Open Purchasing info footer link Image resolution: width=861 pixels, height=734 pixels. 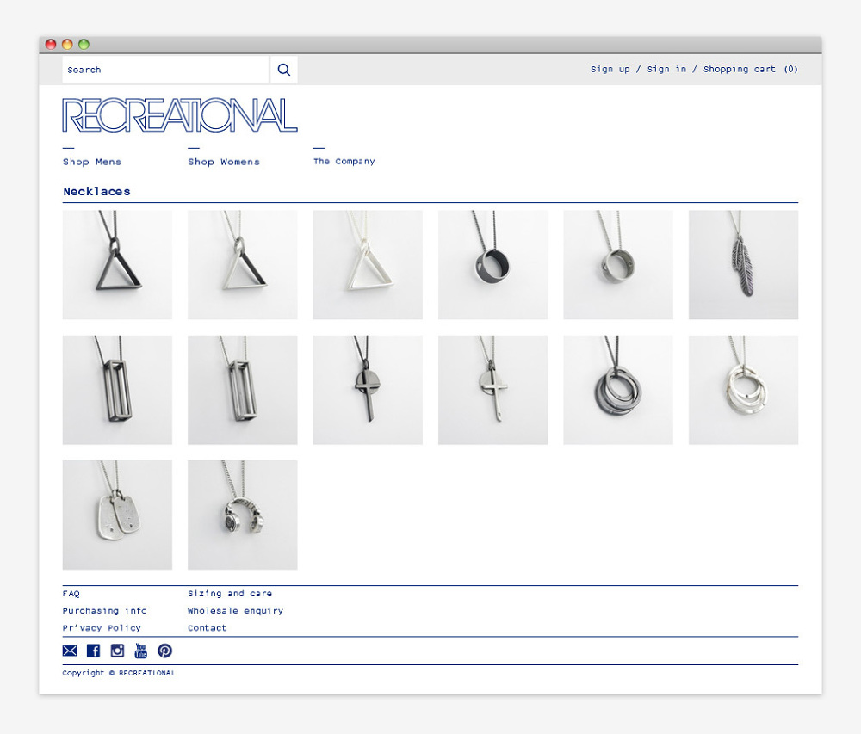click(x=104, y=611)
